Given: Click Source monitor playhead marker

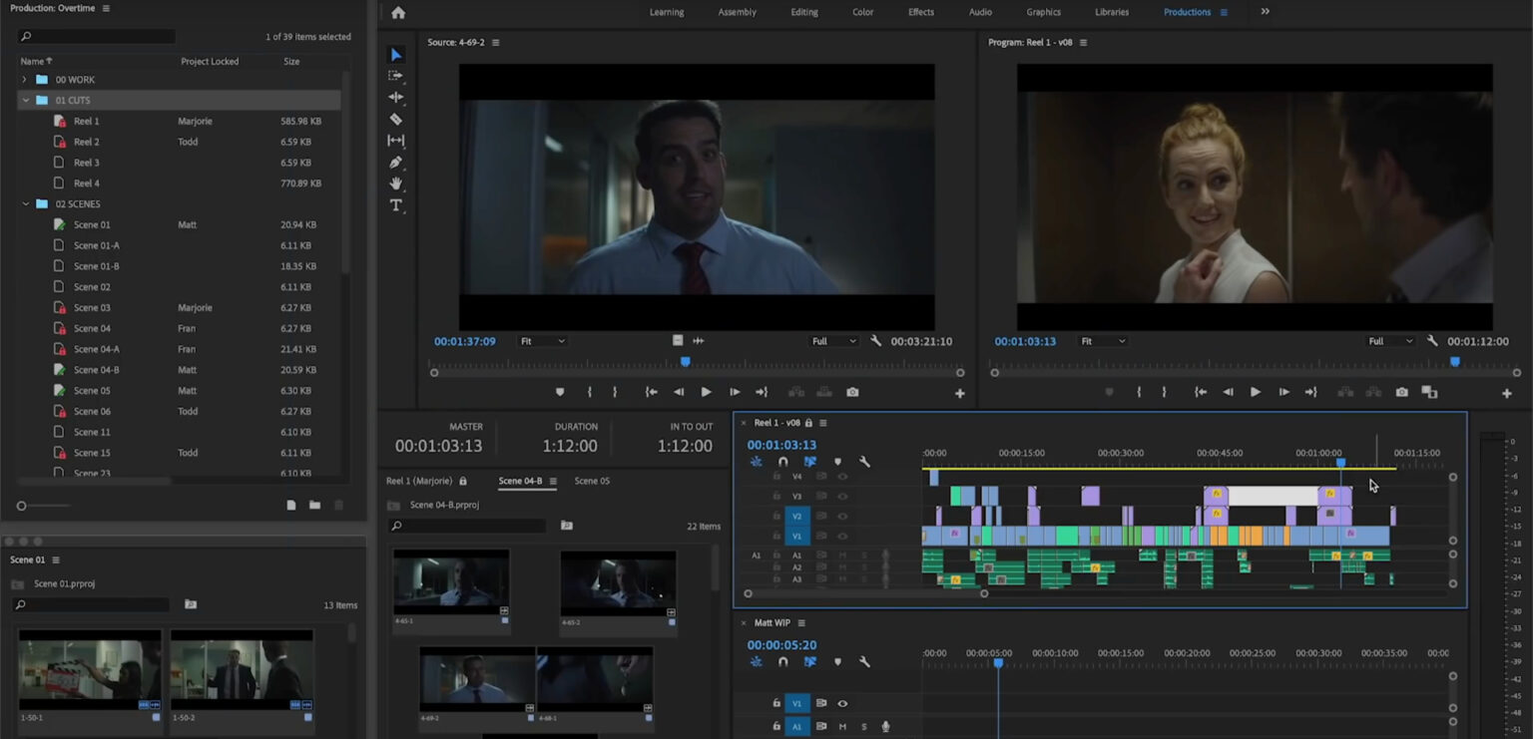Looking at the screenshot, I should [x=685, y=362].
